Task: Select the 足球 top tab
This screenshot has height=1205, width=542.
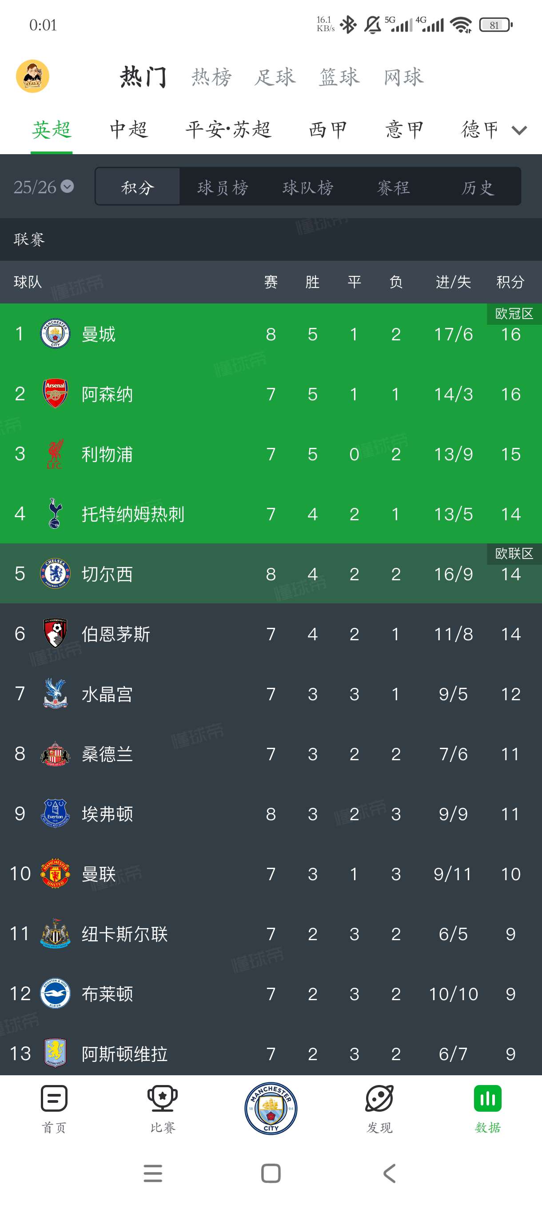Action: coord(275,77)
